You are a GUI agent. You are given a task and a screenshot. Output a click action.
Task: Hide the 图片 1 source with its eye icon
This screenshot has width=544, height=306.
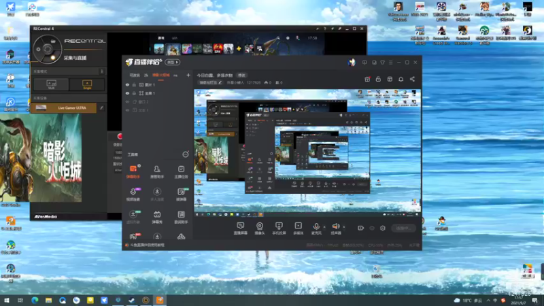[127, 84]
